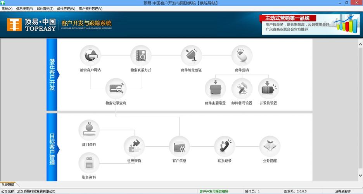This screenshot has width=363, height=194.
Task: Open the 客户信息 folder gear icon
Action: click(x=180, y=146)
